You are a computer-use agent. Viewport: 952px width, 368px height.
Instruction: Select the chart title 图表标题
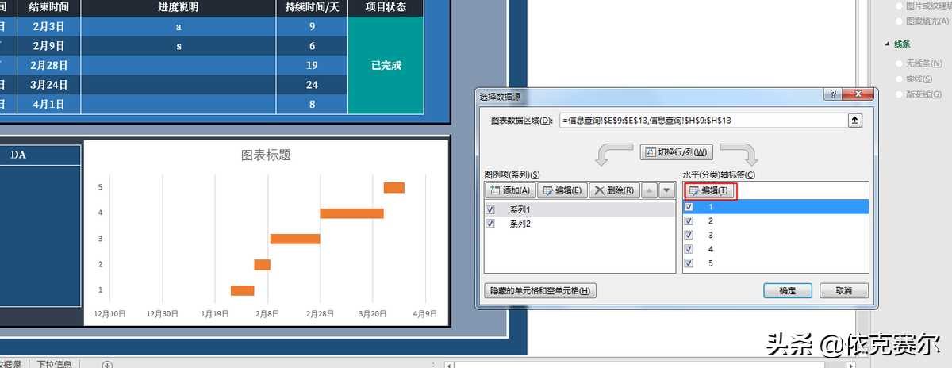tap(266, 155)
